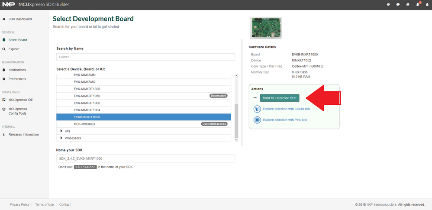This screenshot has width=432, height=210.
Task: Click the board list scrollbar thumb
Action: pos(236,121)
